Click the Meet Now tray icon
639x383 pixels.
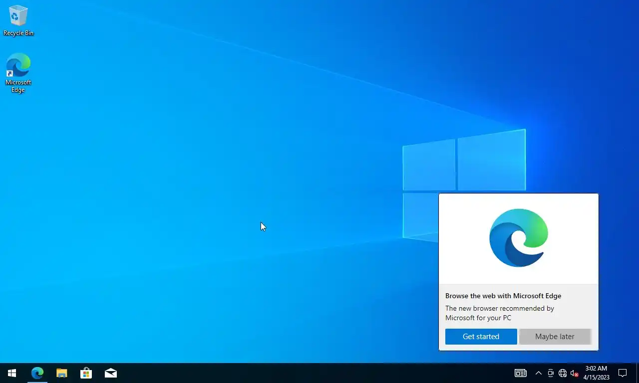click(x=551, y=373)
